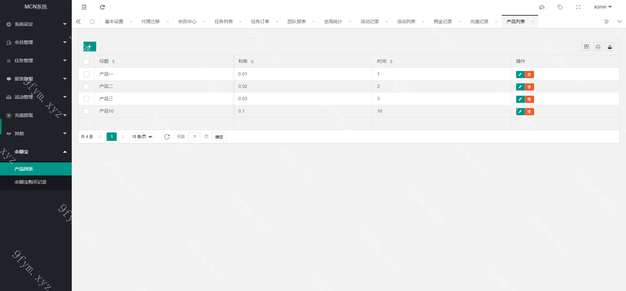Open the column filter icon
This screenshot has height=291, width=626.
click(x=586, y=47)
